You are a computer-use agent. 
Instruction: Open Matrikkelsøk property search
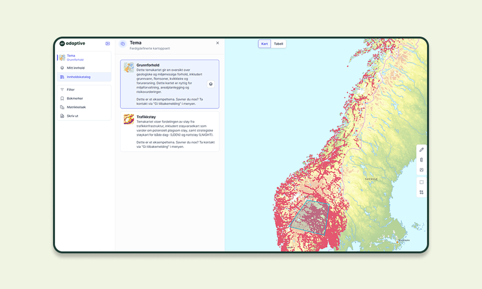76,107
